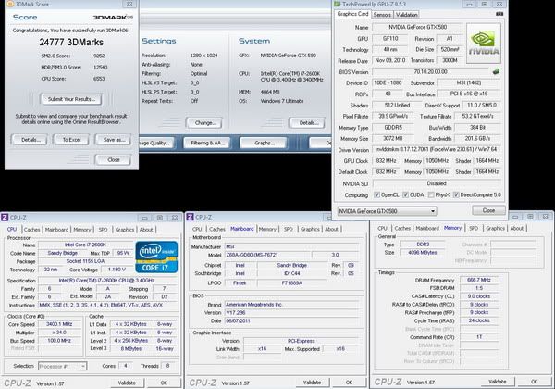Click the Memory Type value DDR3 in CPU-Z
This screenshot has height=389, width=555.
(x=423, y=245)
